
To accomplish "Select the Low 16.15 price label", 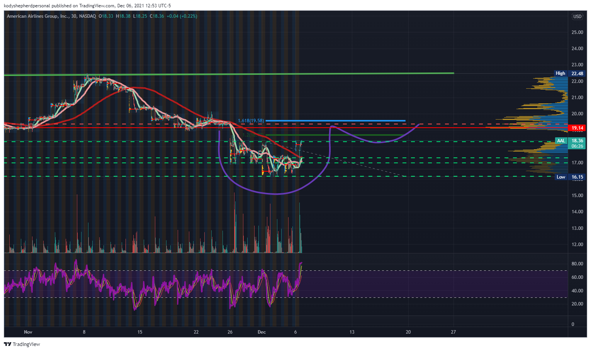I will (x=570, y=177).
